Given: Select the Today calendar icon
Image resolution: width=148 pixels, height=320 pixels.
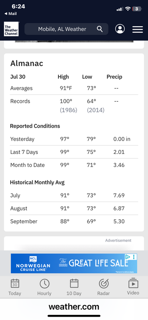Looking at the screenshot, I should [x=15, y=284].
